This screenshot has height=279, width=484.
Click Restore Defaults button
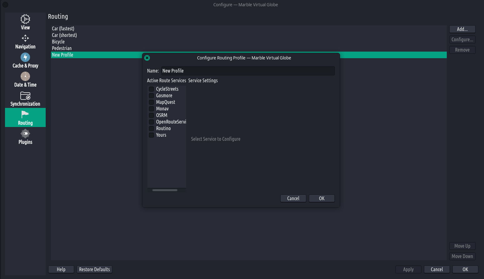pos(94,269)
